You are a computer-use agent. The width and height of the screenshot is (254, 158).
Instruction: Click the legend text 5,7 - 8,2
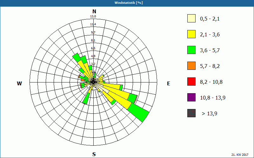click(210, 66)
